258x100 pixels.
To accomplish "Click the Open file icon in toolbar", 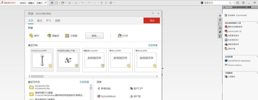I will [63, 3].
